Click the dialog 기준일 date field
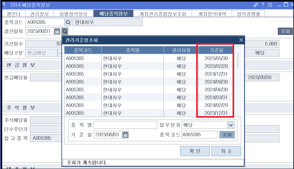Viewport: 294px width, 169px height. pos(108,135)
